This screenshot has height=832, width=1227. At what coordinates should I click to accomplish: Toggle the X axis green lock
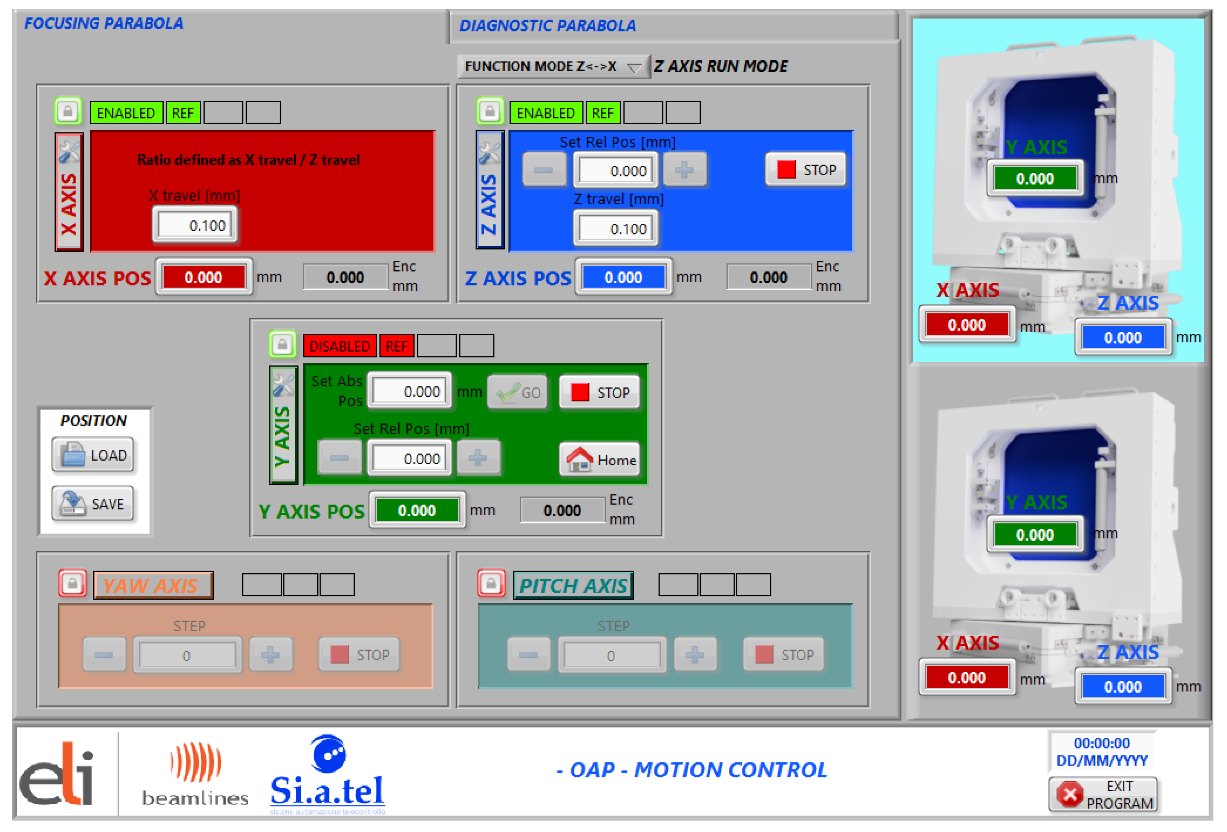[x=68, y=111]
